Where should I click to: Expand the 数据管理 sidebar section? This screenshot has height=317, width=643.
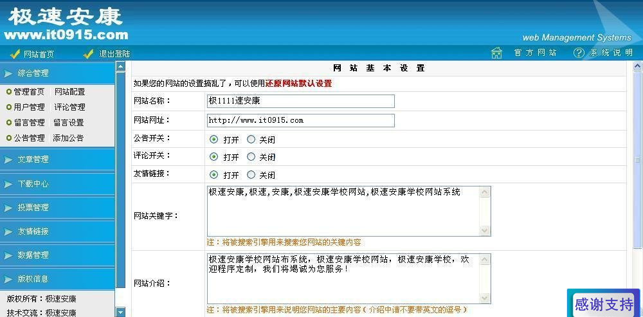[x=57, y=255]
